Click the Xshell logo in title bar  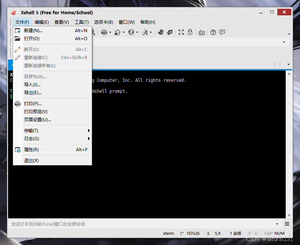pyautogui.click(x=14, y=13)
